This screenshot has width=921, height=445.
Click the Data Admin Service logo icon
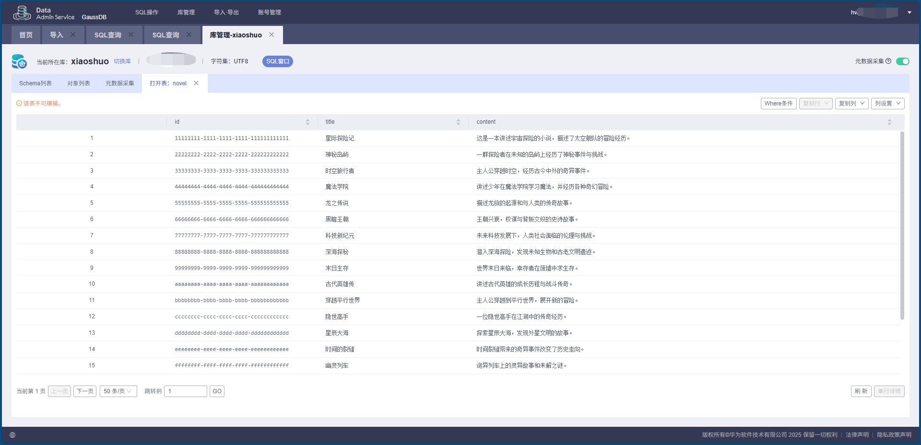tap(22, 12)
